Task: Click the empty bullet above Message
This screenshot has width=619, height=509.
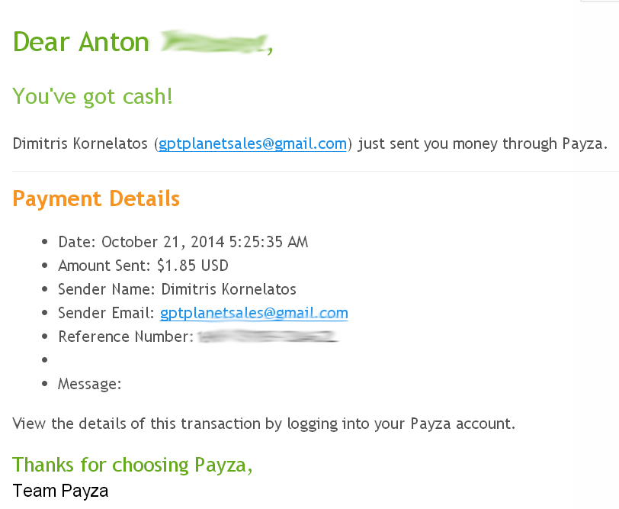Action: (46, 359)
